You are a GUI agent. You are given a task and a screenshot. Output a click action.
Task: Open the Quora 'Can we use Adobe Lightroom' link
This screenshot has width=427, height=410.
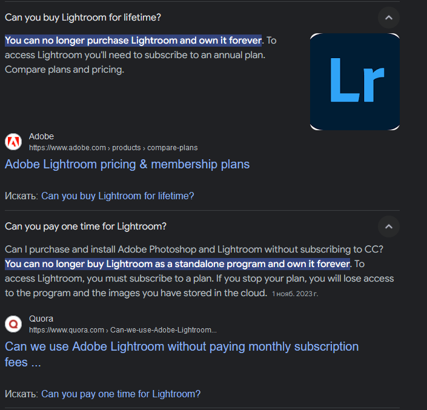tap(182, 354)
